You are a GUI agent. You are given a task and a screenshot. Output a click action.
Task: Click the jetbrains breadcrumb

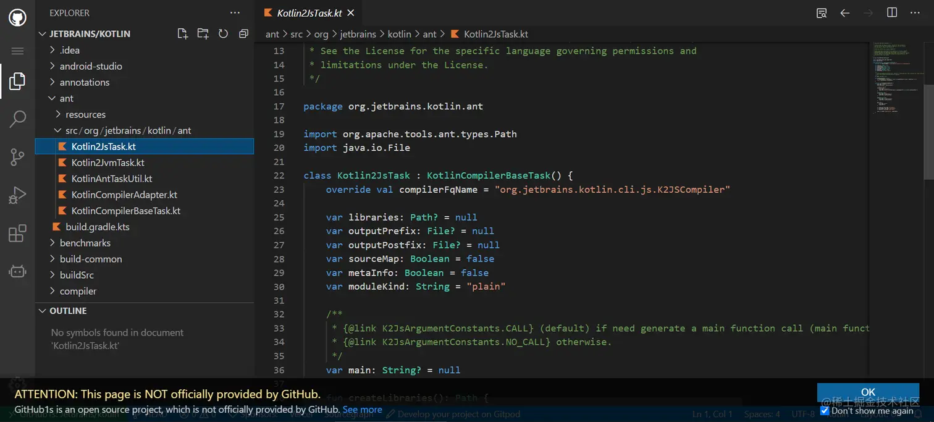(x=358, y=34)
